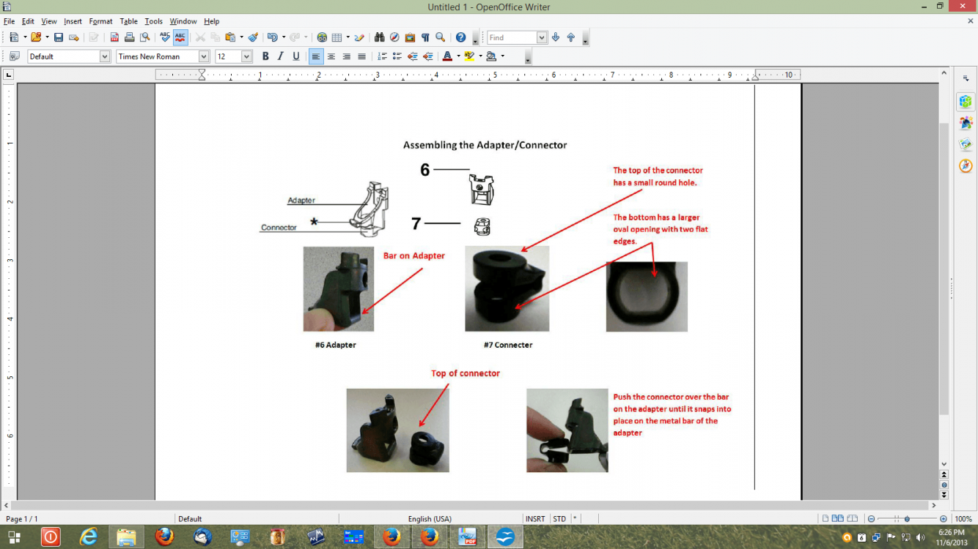The image size is (978, 549).
Task: Open the sidebar Navigator compass icon
Action: 966,166
